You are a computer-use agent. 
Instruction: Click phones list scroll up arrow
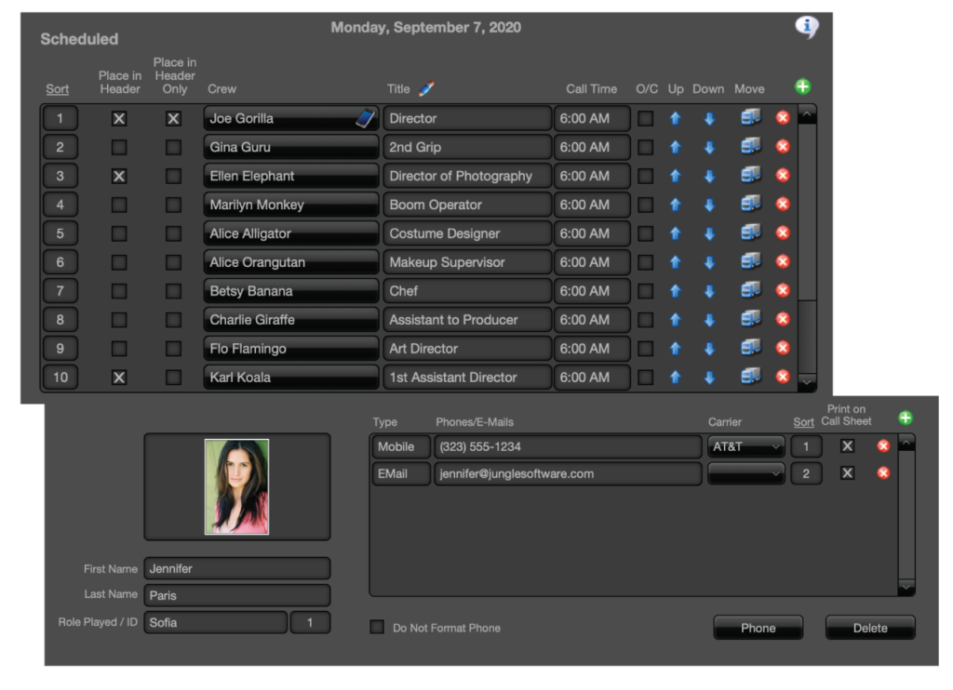point(906,444)
